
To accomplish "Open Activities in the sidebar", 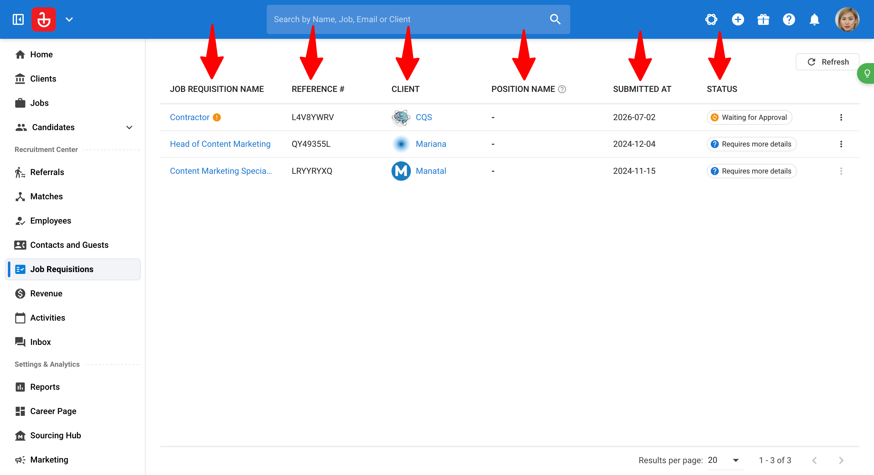I will (73, 318).
